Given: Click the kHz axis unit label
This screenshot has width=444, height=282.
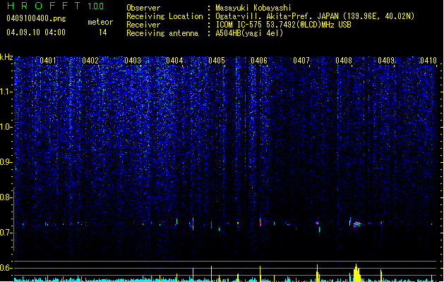Looking at the screenshot, I should [6, 57].
